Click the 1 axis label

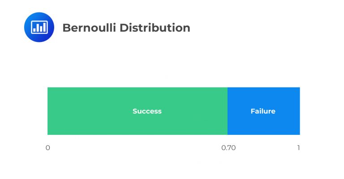298,148
